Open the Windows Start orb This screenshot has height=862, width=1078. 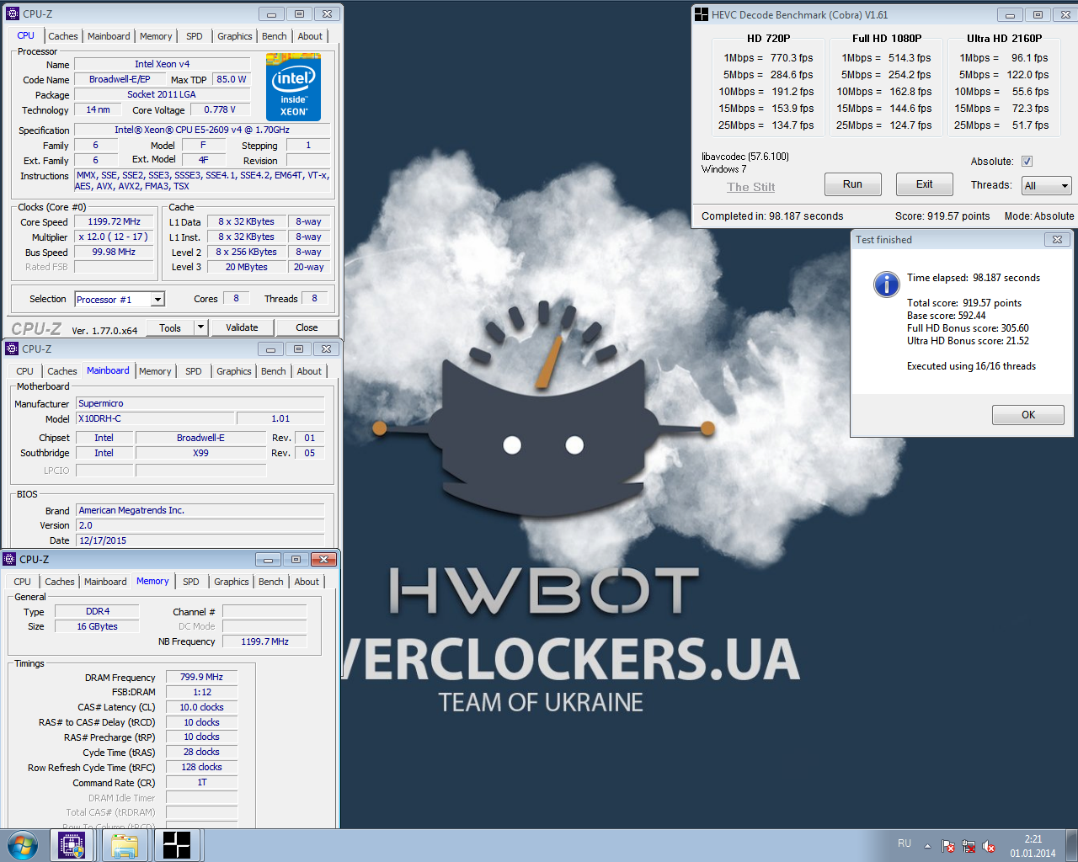click(23, 845)
